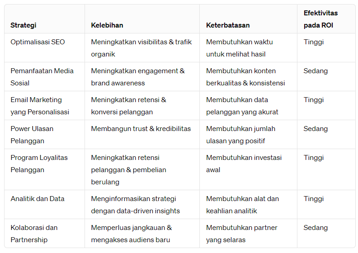358x253 pixels.
Task: Select the "Sedang" rating for Media Sosial
Action: coord(316,71)
